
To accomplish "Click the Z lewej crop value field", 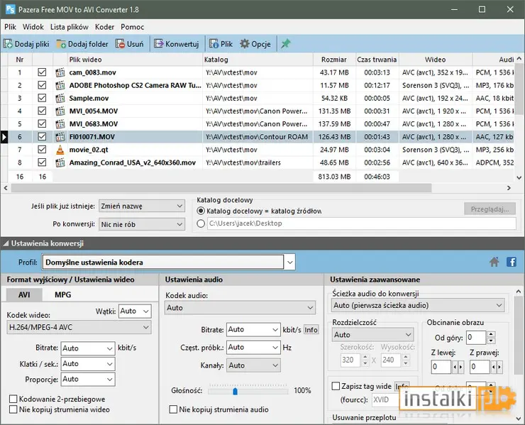I will click(441, 367).
